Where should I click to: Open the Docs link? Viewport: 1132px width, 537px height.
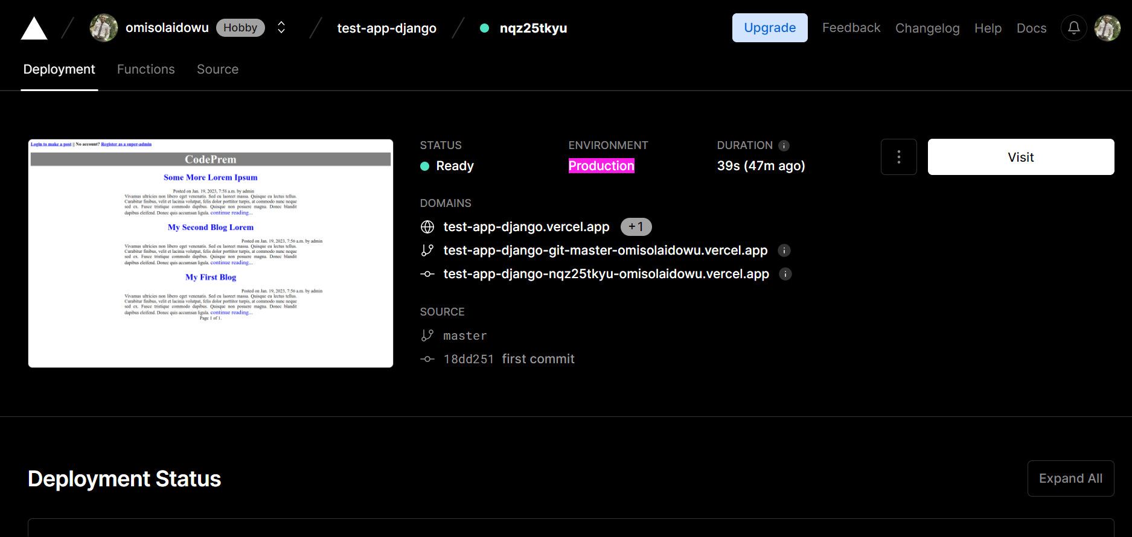[x=1031, y=28]
